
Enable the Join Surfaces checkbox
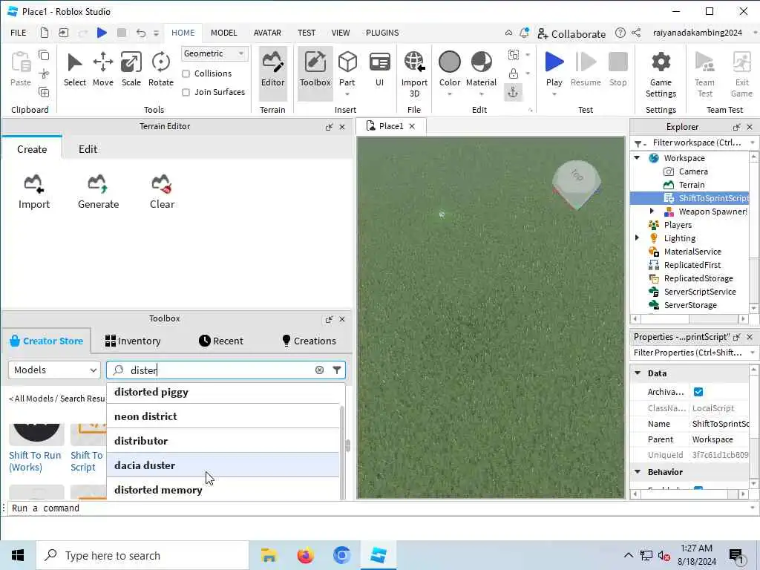[186, 92]
